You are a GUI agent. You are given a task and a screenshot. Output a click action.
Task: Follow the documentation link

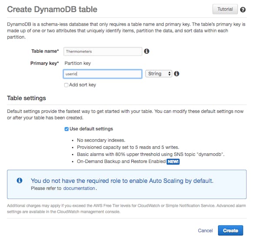click(79, 188)
